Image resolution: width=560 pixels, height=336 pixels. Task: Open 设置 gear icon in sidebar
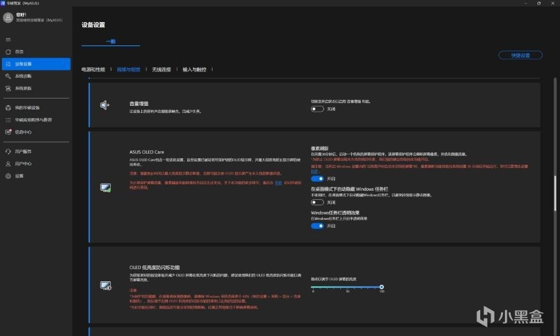(8, 176)
